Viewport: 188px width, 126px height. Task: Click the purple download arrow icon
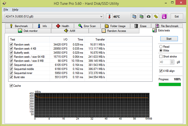164,17
